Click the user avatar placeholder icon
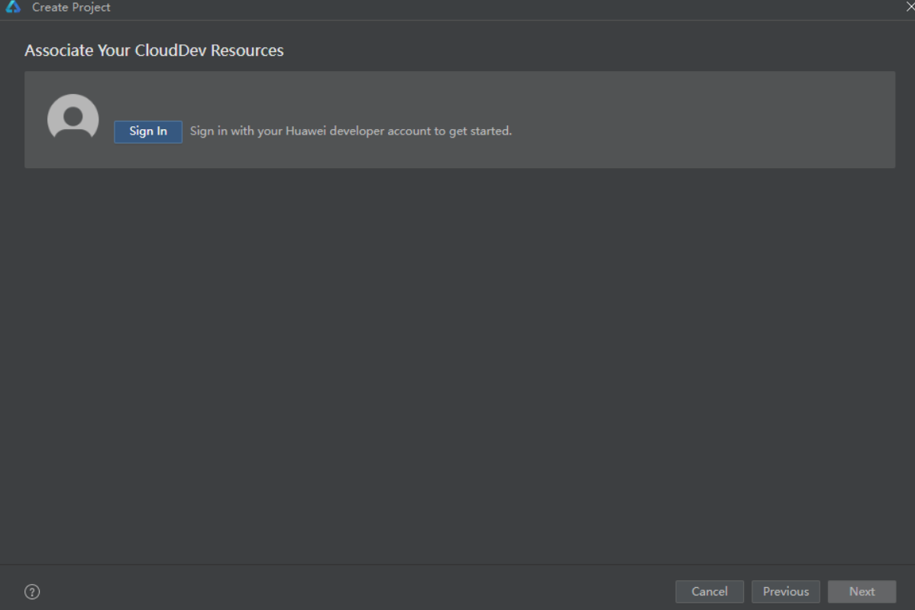The width and height of the screenshot is (915, 610). coord(73,118)
